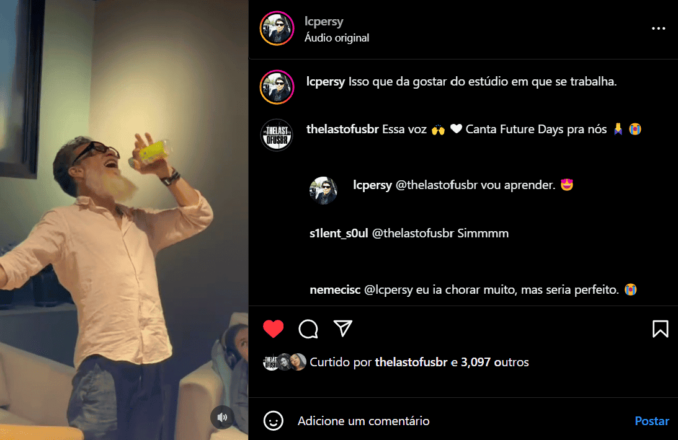This screenshot has height=440, width=678.
Task: Click lcpersy avatar beside the caption
Action: click(x=277, y=87)
